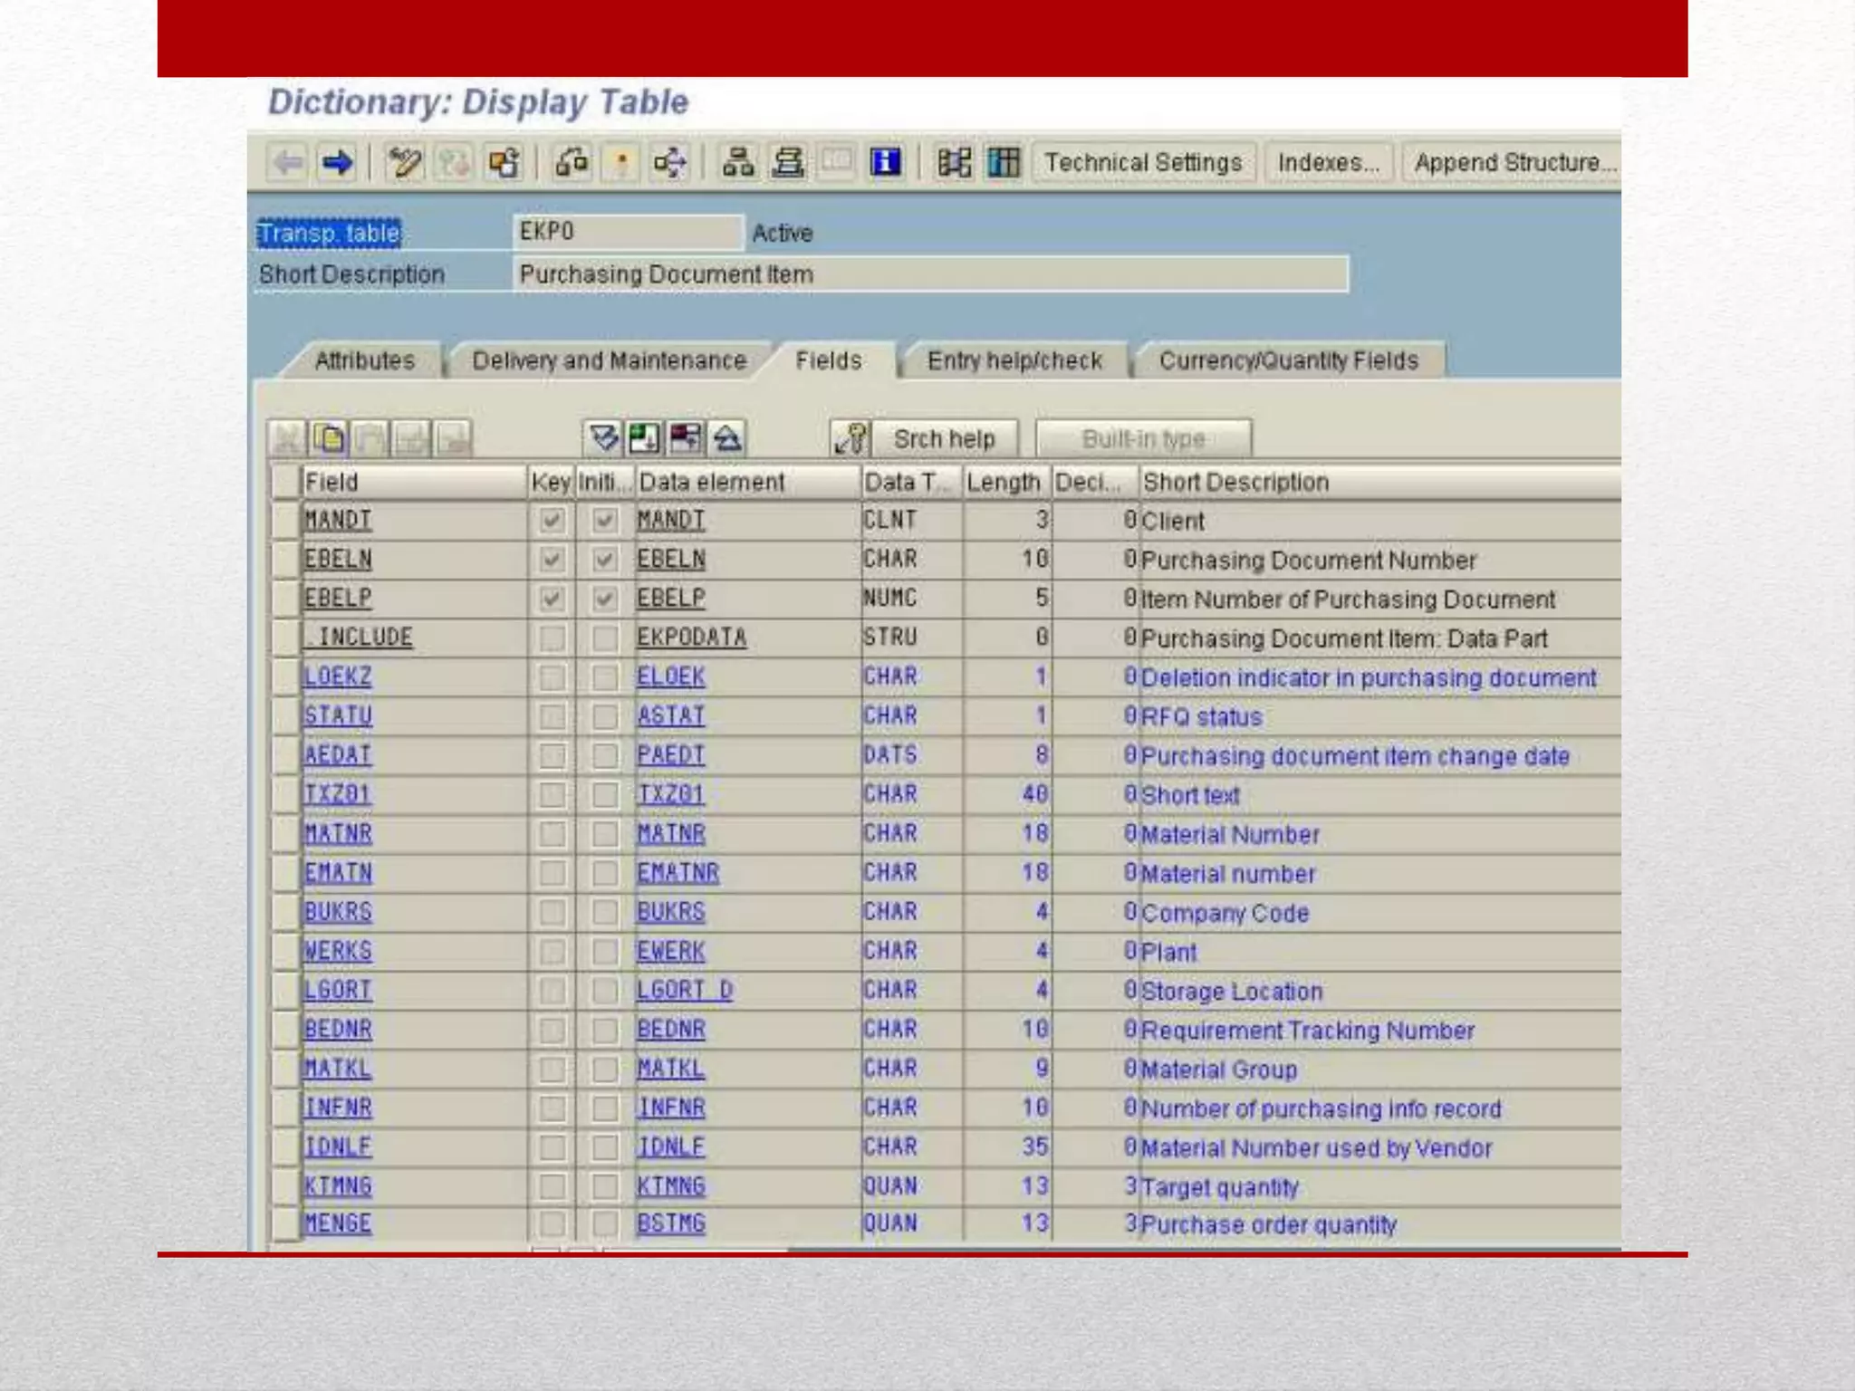Click the Indexes... button
1855x1391 pixels.
(1328, 163)
